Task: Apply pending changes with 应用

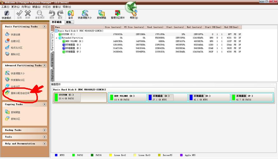Action: point(19,15)
